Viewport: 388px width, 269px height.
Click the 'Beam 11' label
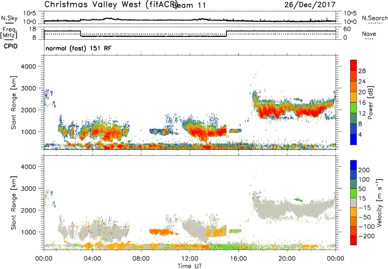coord(189,5)
